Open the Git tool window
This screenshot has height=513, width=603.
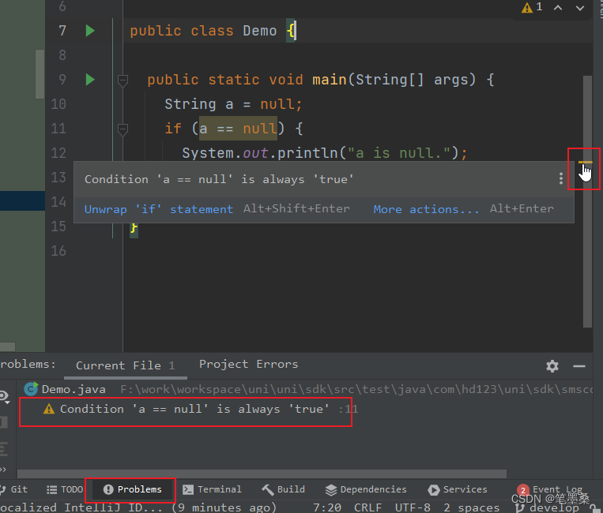(14, 489)
